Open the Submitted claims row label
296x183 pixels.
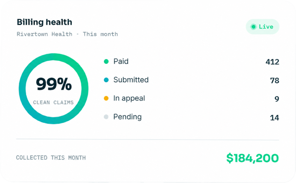pyautogui.click(x=131, y=80)
